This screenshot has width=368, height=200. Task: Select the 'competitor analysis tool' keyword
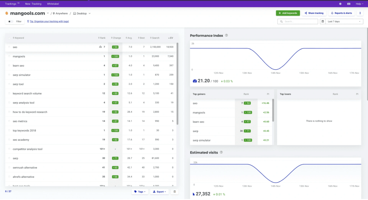[x=27, y=149]
